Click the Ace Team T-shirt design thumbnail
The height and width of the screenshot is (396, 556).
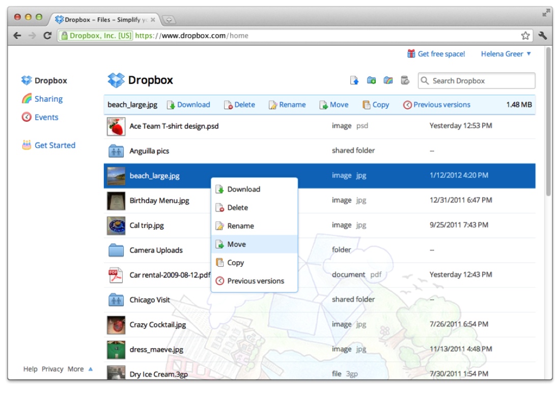(116, 127)
